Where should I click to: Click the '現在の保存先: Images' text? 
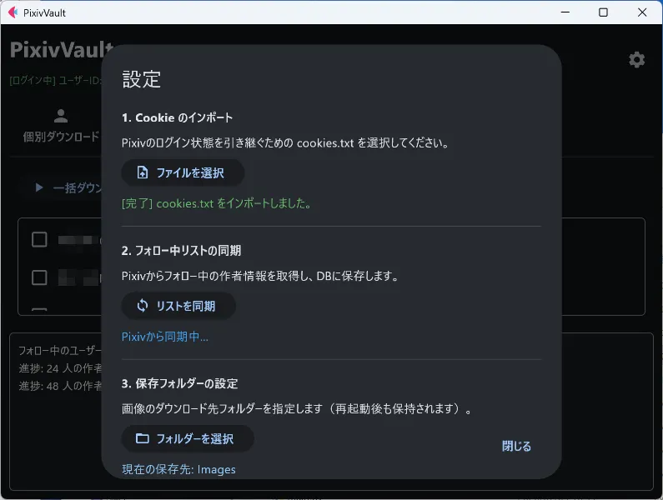(x=178, y=469)
